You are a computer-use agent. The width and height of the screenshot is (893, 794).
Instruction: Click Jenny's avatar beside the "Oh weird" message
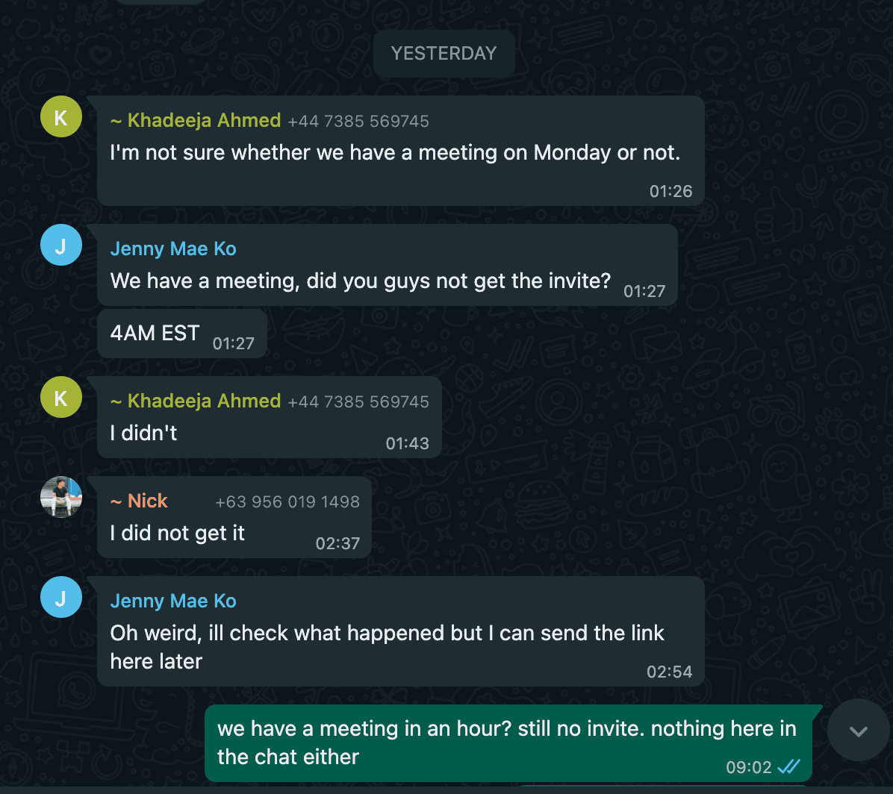(61, 597)
